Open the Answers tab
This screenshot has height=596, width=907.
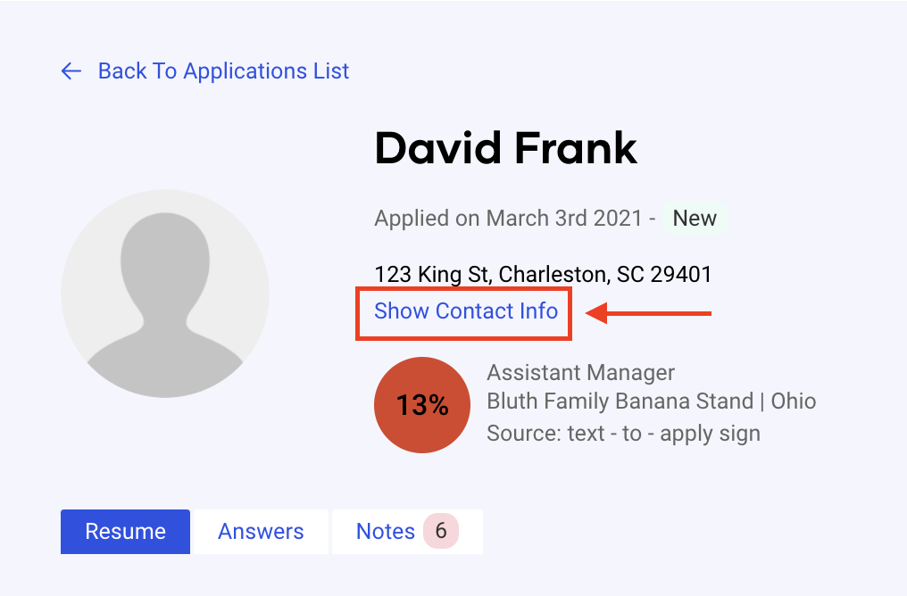[x=261, y=532]
